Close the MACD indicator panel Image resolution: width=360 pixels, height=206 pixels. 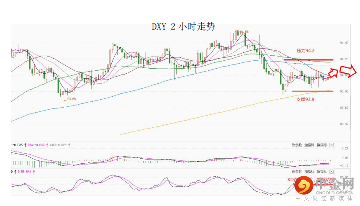[x=331, y=145]
